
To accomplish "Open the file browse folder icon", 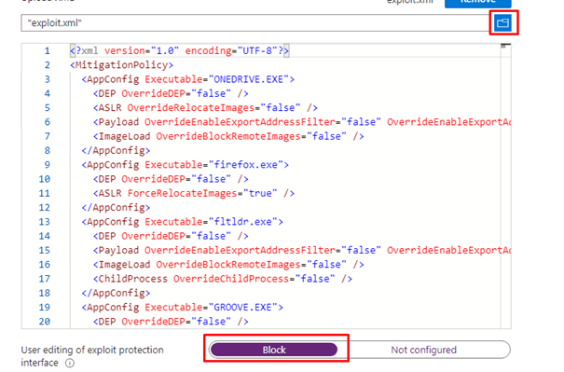I will 502,23.
